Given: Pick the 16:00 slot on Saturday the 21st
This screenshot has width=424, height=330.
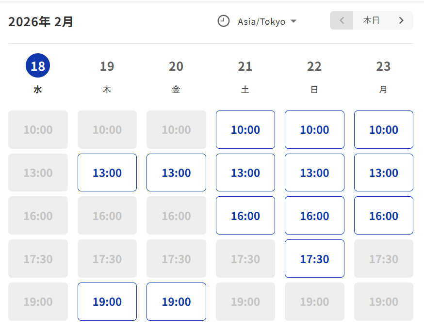Looking at the screenshot, I should pyautogui.click(x=245, y=216).
